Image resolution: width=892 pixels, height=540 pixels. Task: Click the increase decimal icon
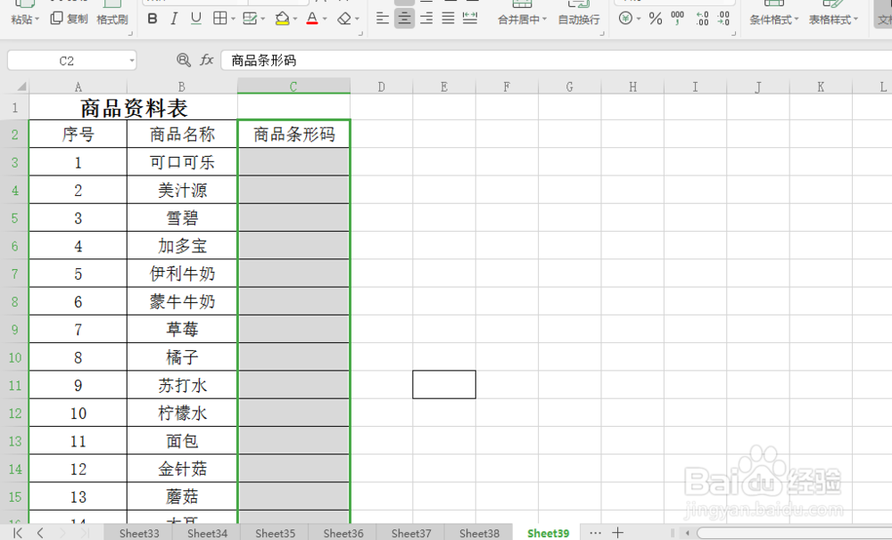click(x=703, y=19)
